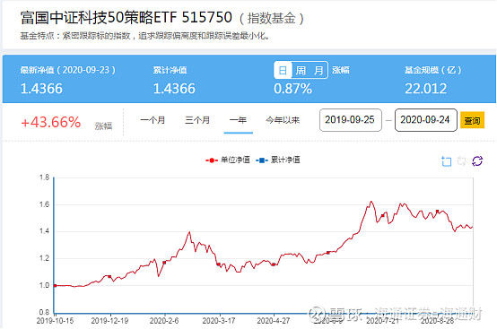The width and height of the screenshot is (497, 329).
Task: Click the 2020-3-17 x-axis label
Action: (x=219, y=321)
